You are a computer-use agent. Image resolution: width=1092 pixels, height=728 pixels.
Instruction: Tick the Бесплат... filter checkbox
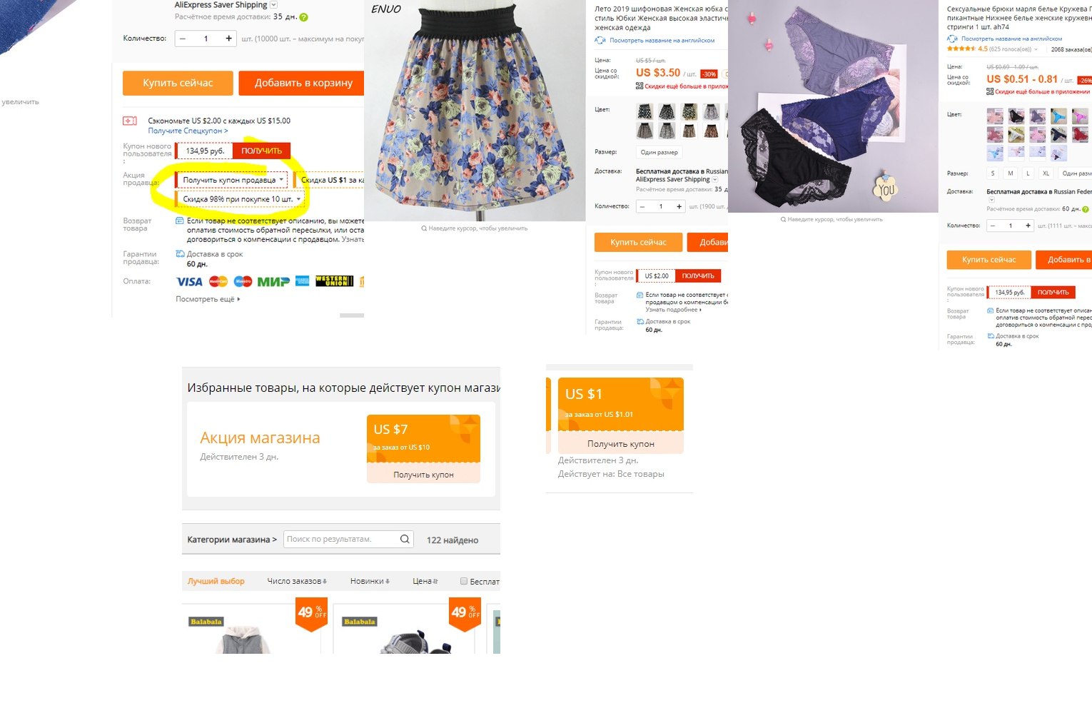tap(464, 581)
